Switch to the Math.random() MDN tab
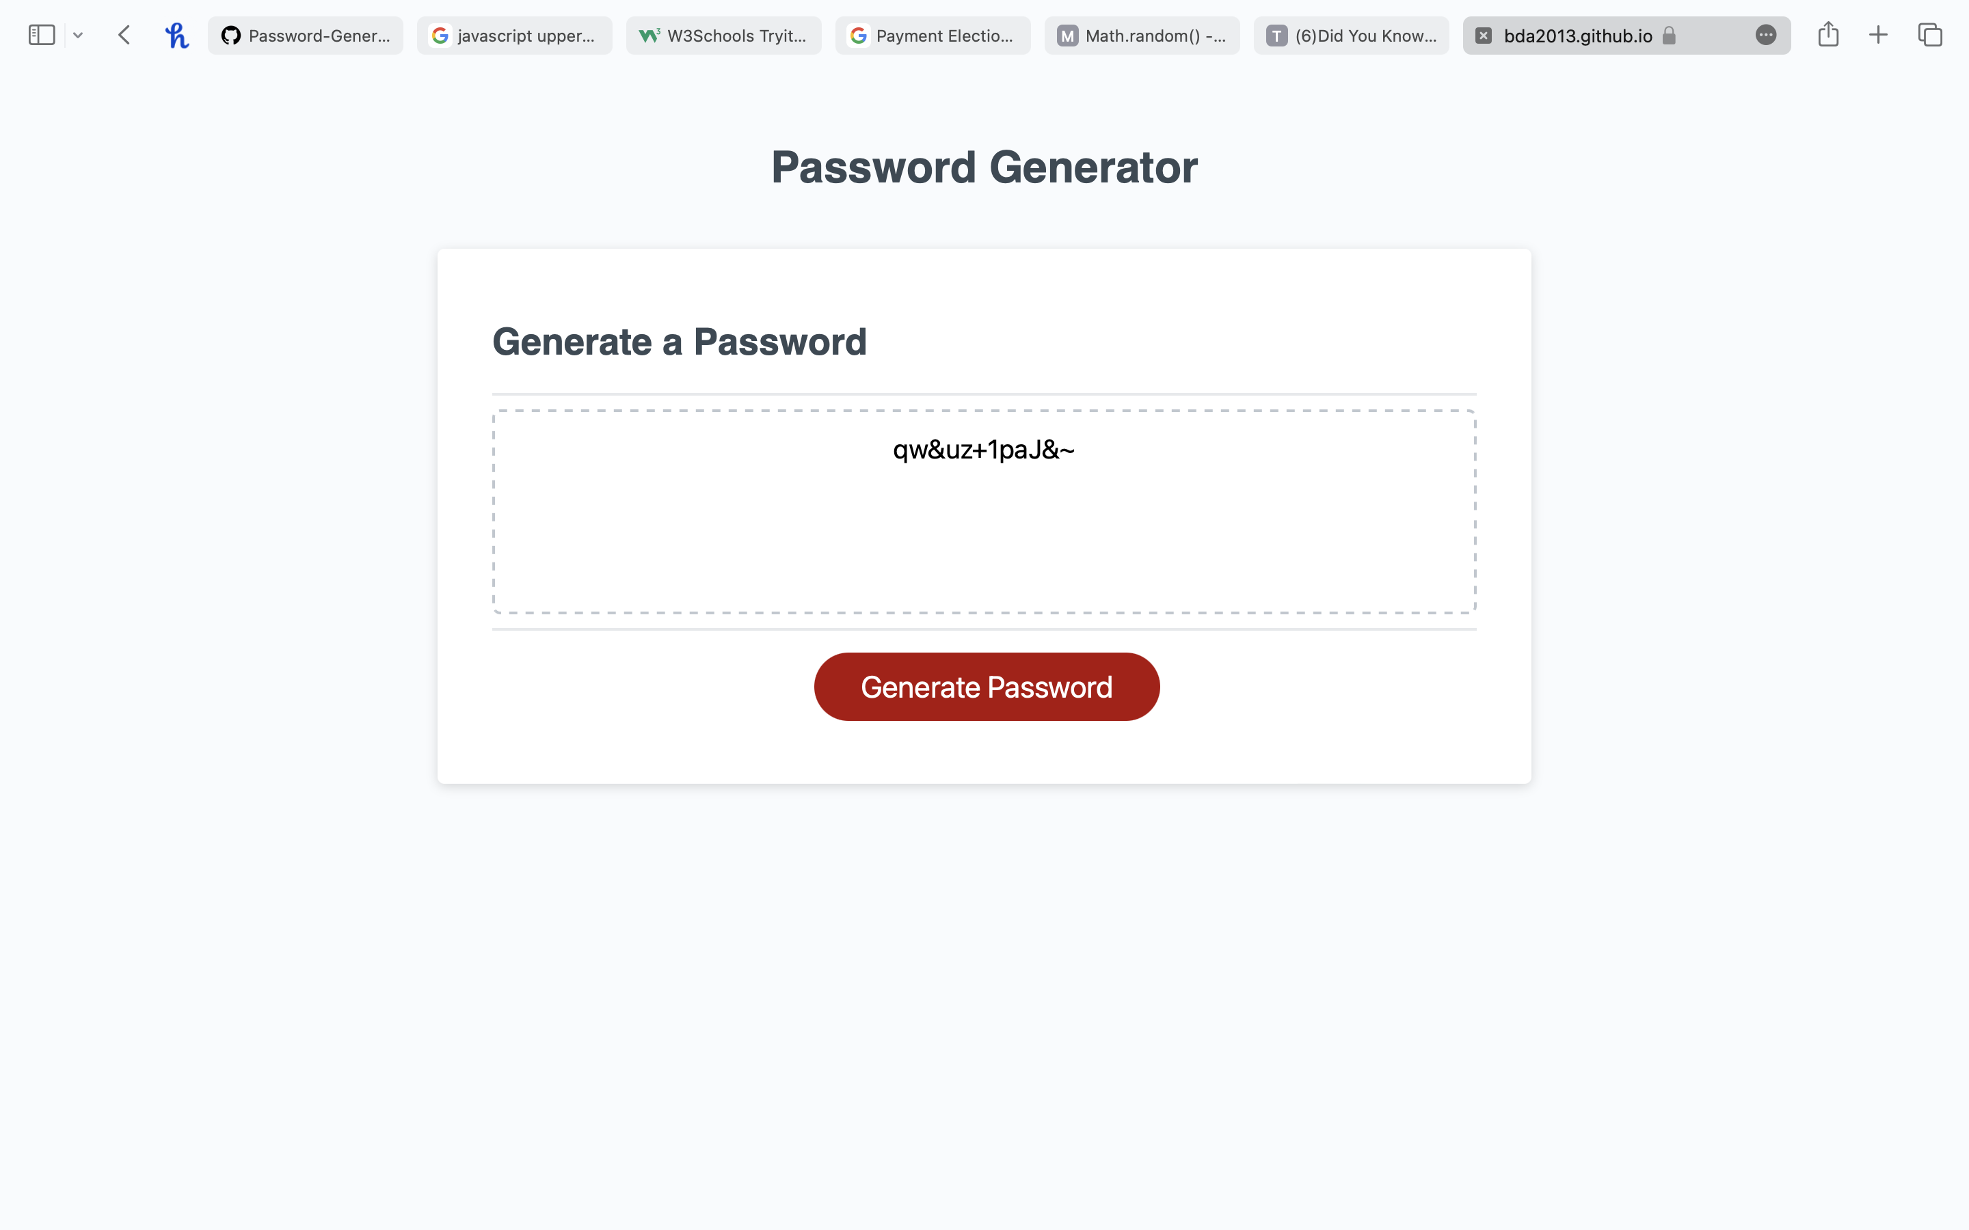 tap(1142, 35)
